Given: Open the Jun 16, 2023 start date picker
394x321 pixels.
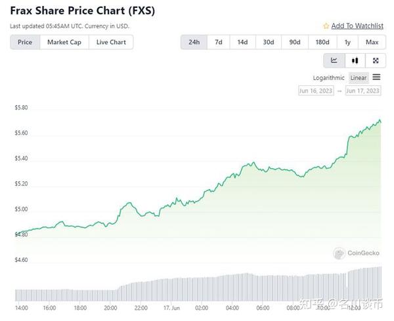Looking at the screenshot, I should pos(315,91).
